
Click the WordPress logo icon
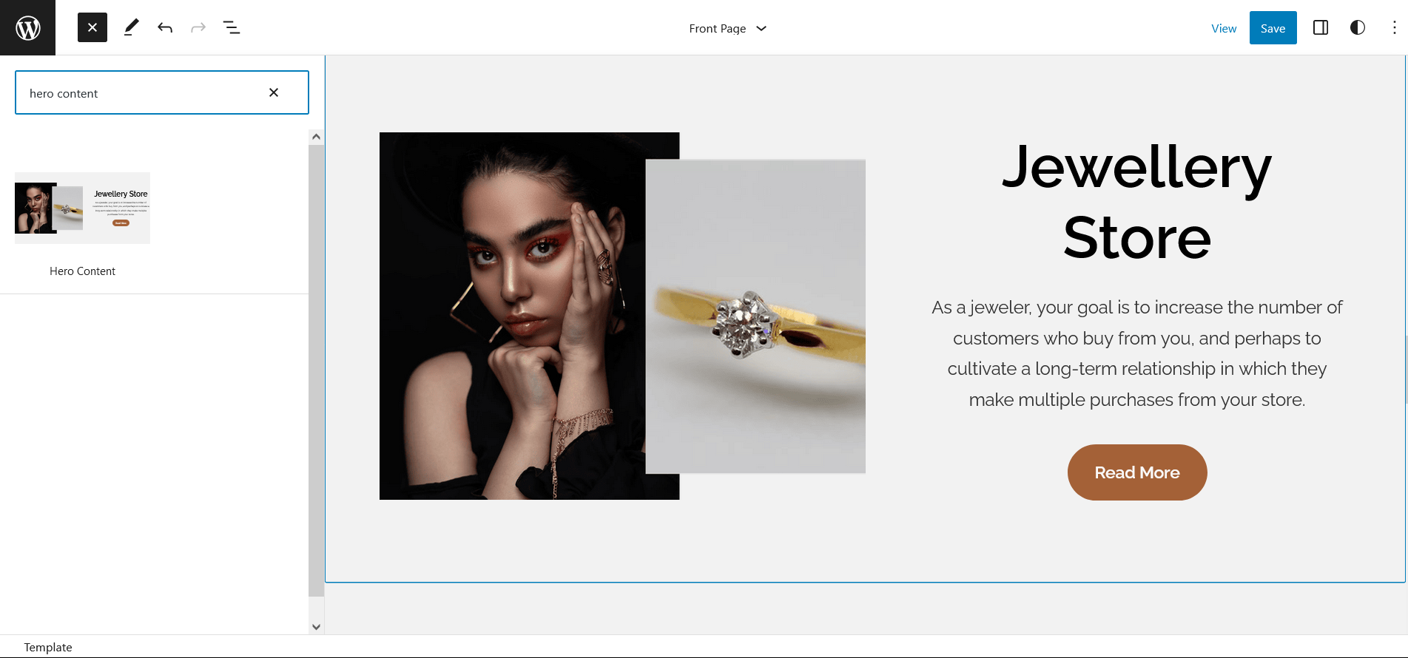(x=27, y=28)
